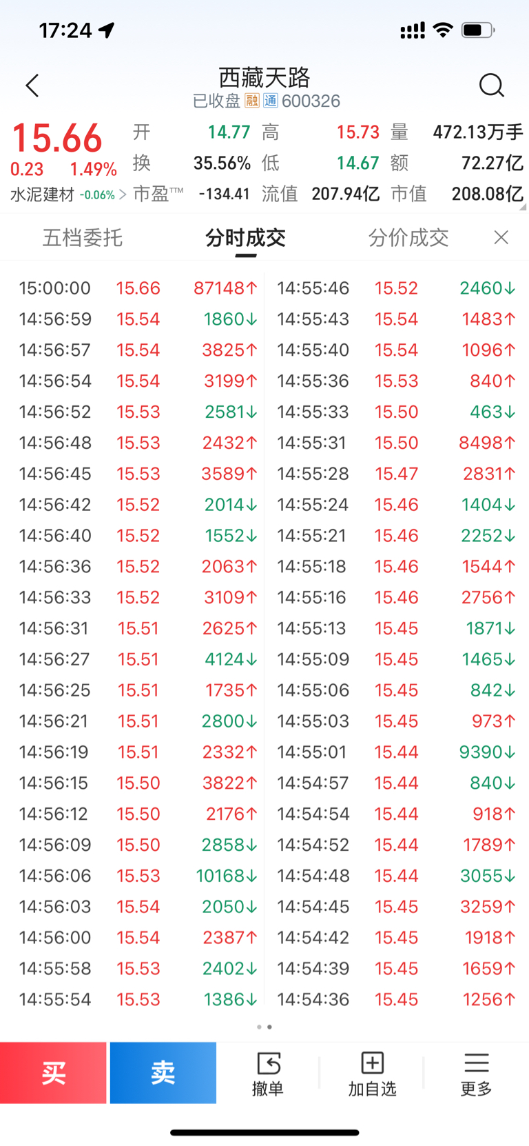Tap the blue 卖 sell button

click(x=163, y=1072)
